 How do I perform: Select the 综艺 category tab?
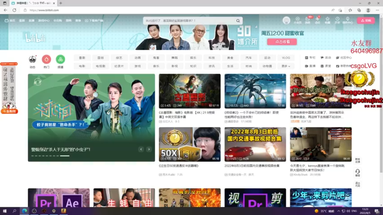(x=119, y=58)
